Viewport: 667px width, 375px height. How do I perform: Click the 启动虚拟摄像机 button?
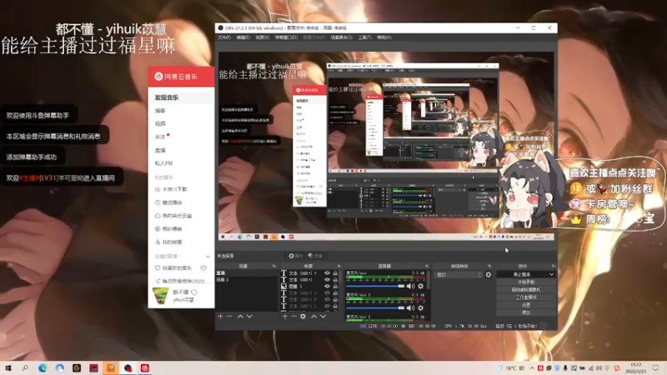(x=526, y=289)
